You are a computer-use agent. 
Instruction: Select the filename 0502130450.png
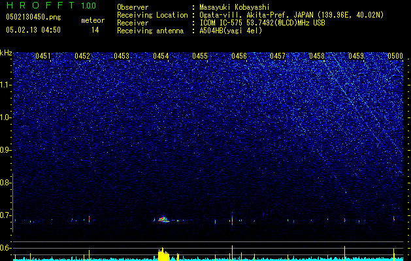coord(33,17)
